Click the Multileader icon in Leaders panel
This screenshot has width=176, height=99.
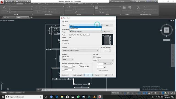coord(68,8)
